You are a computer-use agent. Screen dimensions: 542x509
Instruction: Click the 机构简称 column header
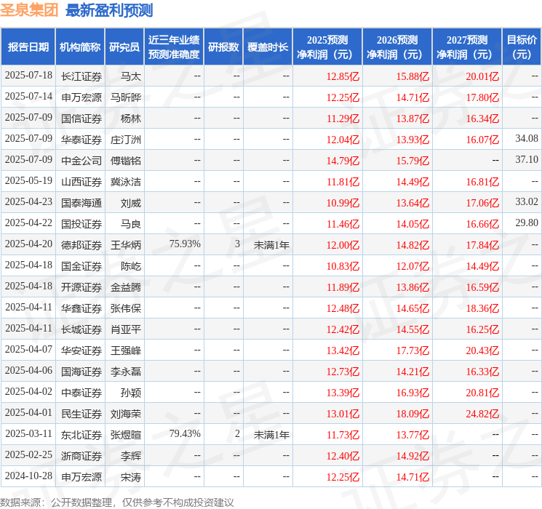80,47
